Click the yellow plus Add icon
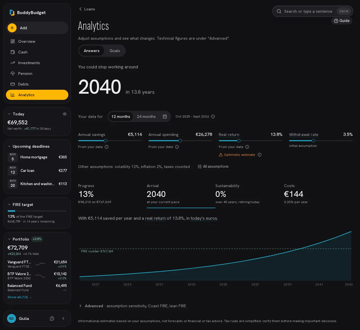The height and width of the screenshot is (330, 360). pos(12,28)
